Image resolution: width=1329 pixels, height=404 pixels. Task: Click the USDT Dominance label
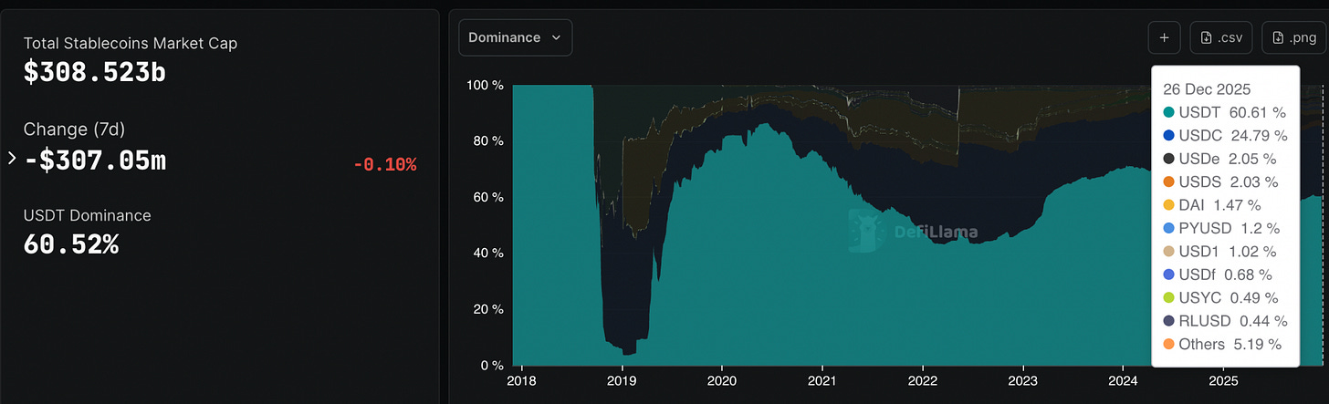coord(88,215)
